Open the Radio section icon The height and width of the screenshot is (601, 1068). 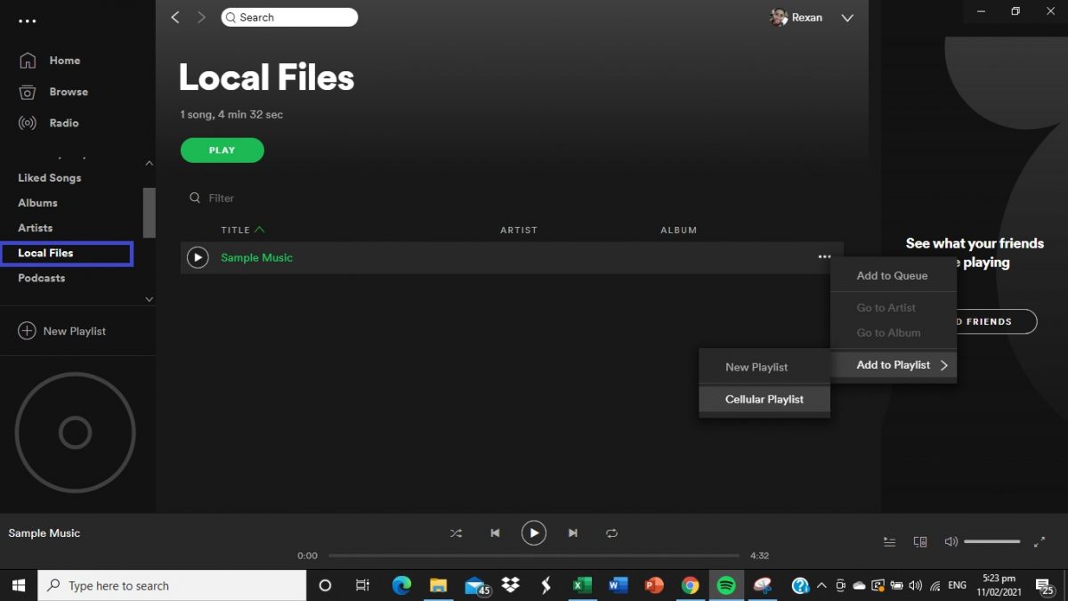pyautogui.click(x=28, y=123)
